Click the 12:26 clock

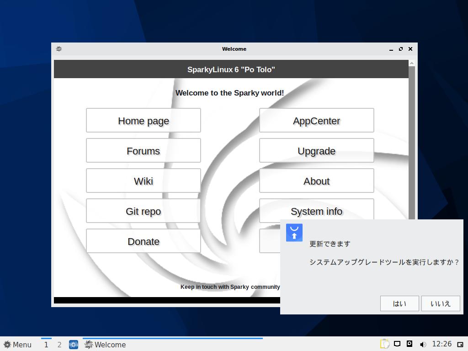442,344
